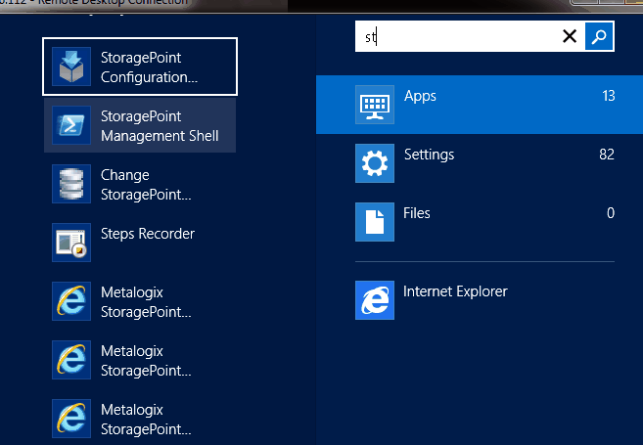Click the Files document icon
The image size is (643, 445).
pyautogui.click(x=374, y=222)
